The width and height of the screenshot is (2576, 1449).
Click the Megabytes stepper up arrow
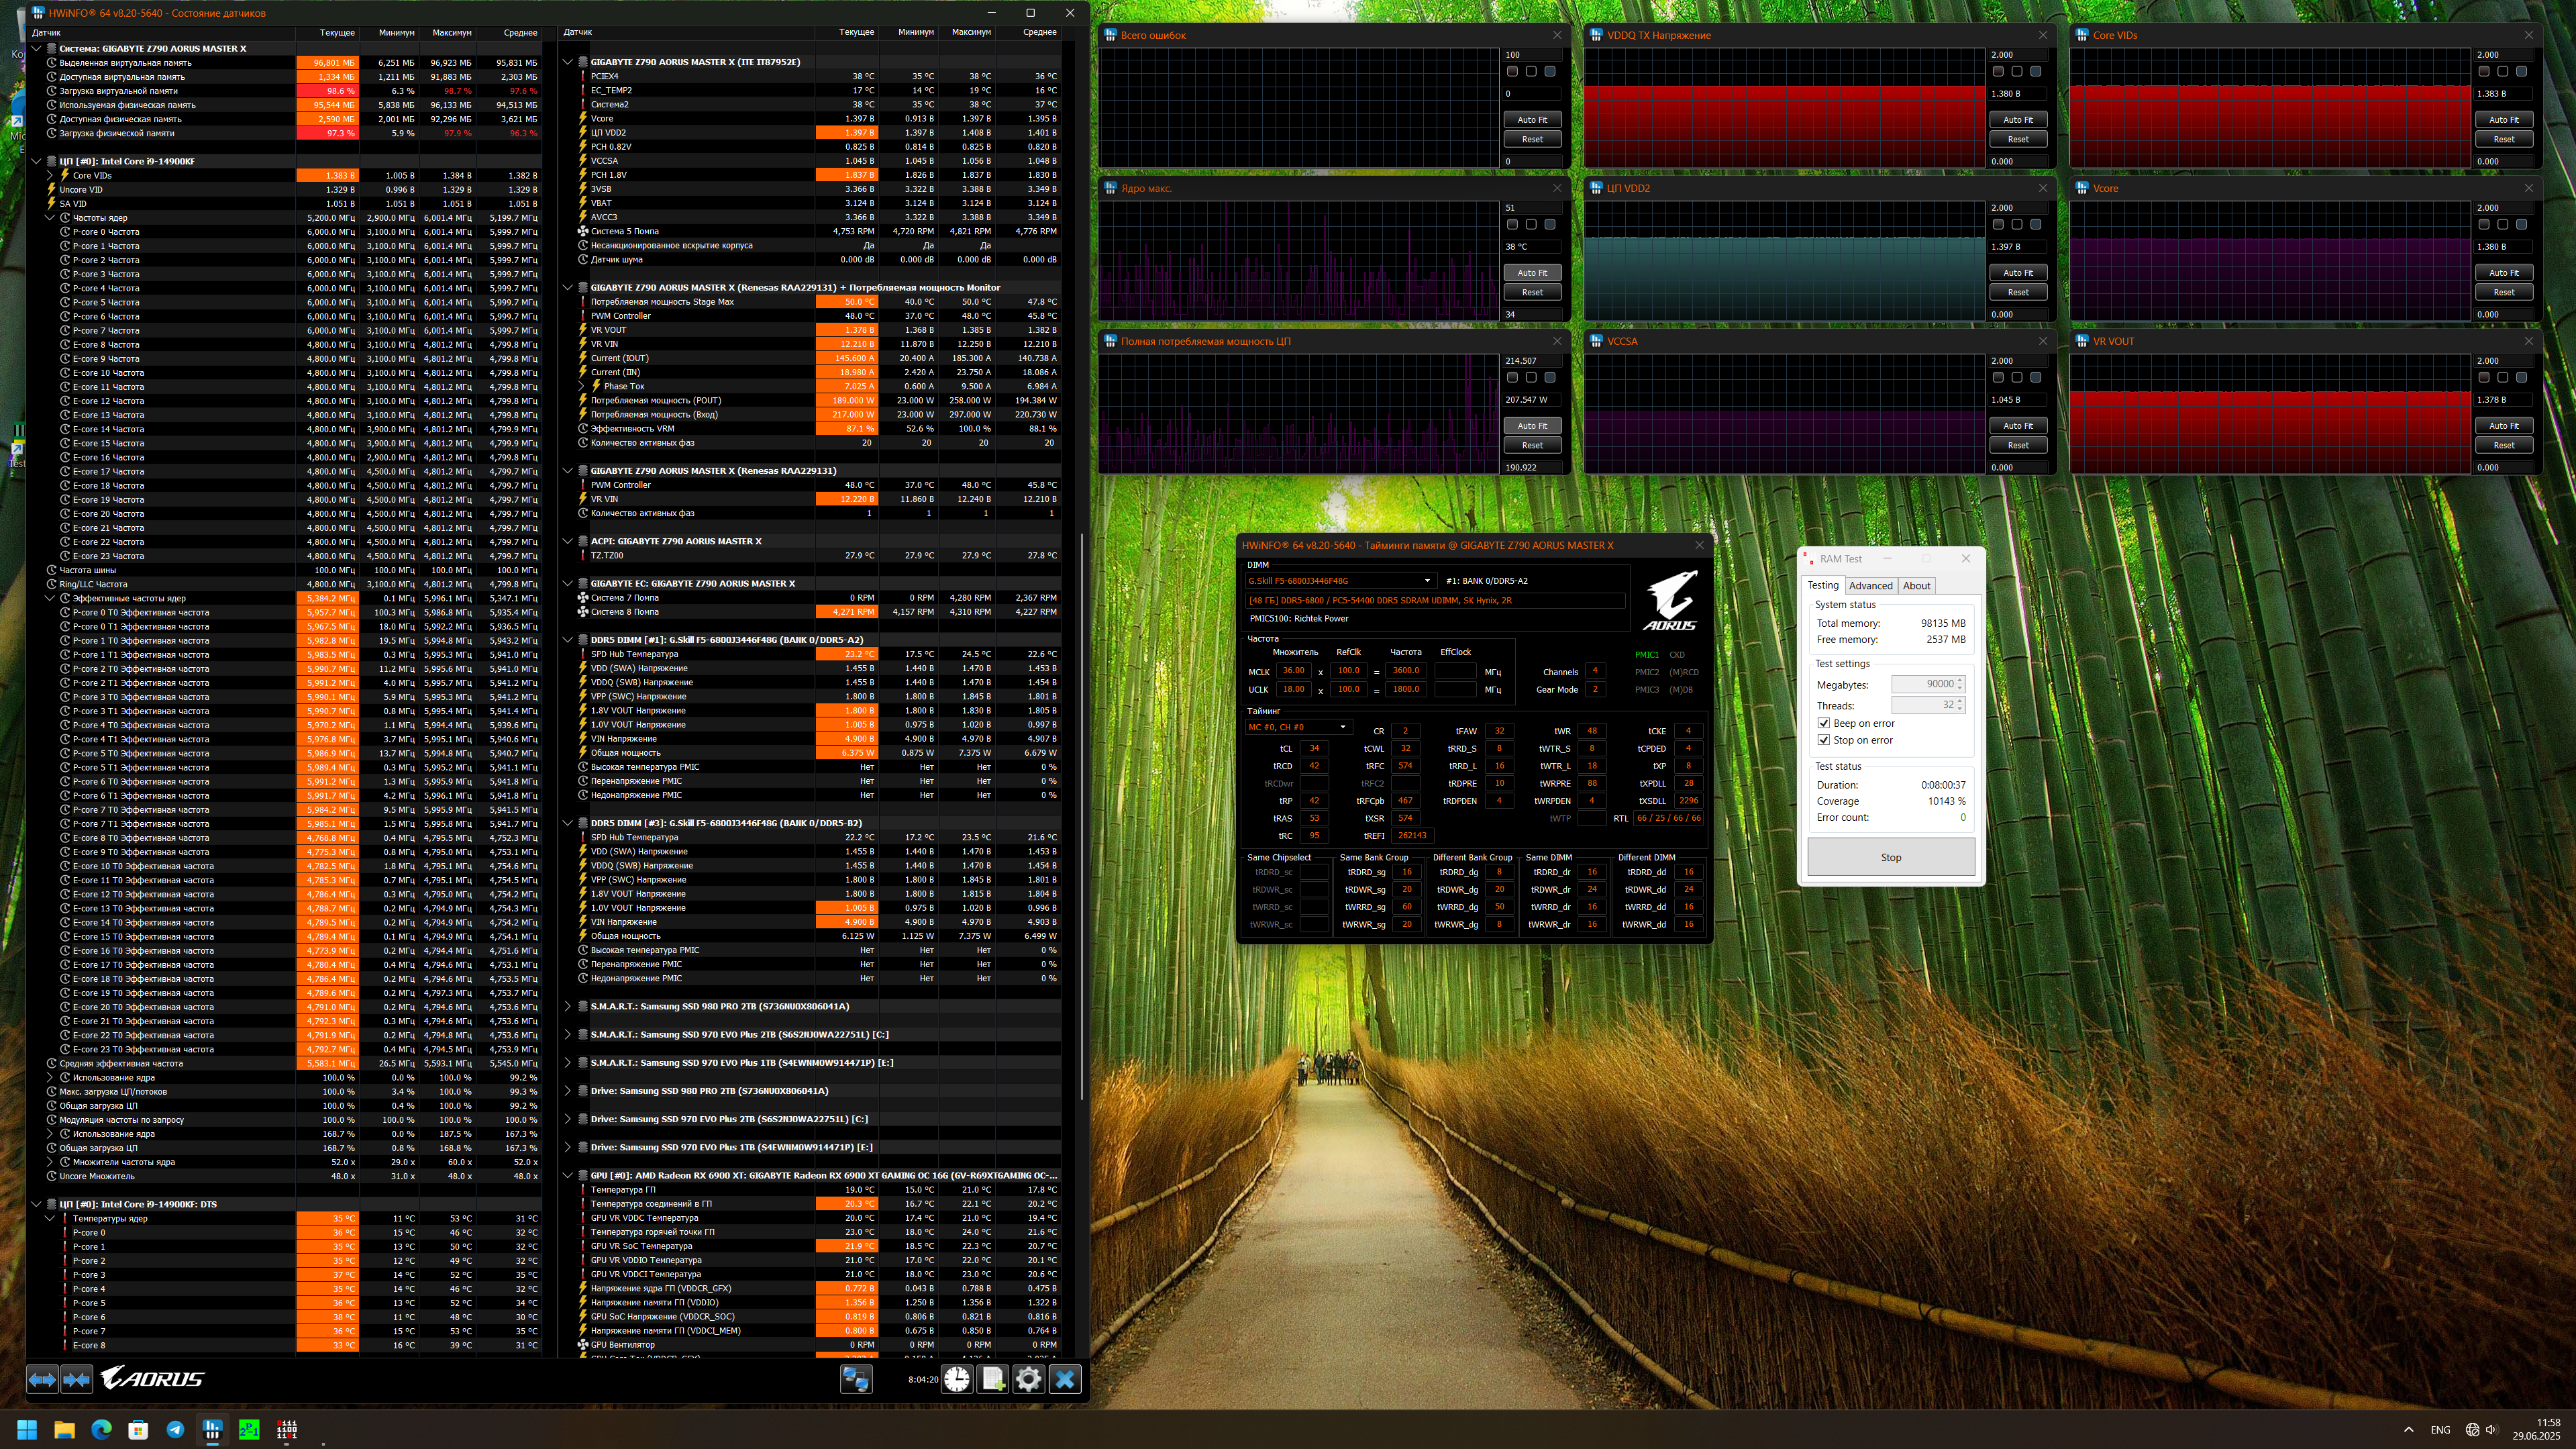tap(1960, 680)
